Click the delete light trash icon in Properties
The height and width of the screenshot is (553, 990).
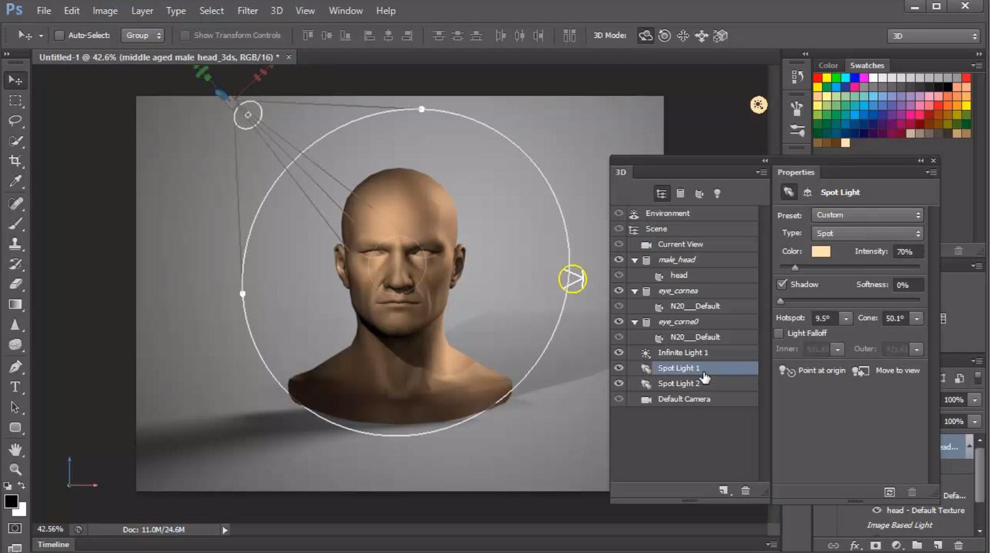[x=912, y=492]
